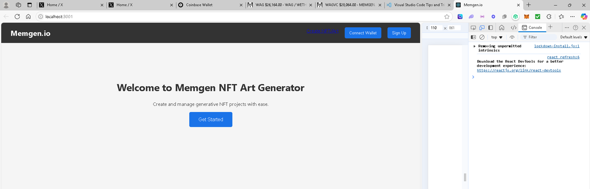Open the reactjs.org react-devtools link

[519, 70]
